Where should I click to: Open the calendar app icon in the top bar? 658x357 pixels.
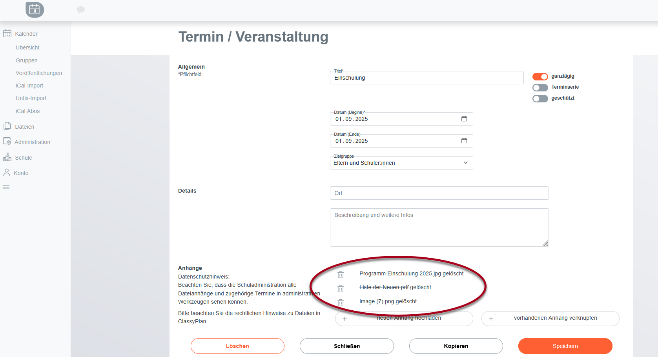coord(34,10)
